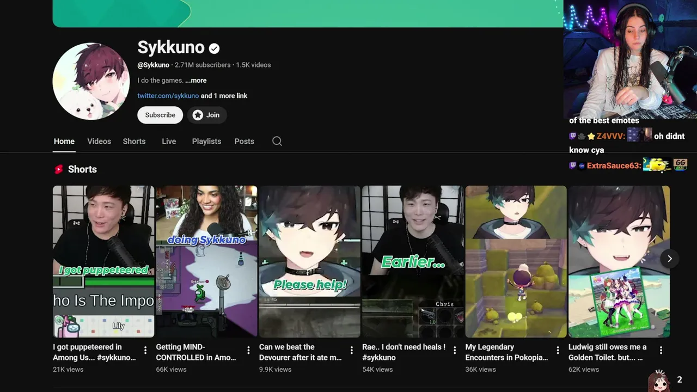The width and height of the screenshot is (697, 392).
Task: Click the '66K views' count
Action: pos(171,369)
